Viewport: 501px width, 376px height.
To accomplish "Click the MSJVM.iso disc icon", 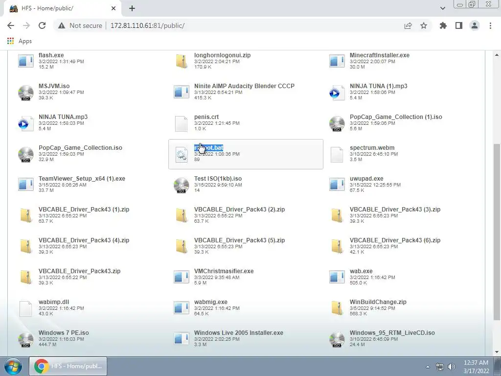I will (x=26, y=93).
